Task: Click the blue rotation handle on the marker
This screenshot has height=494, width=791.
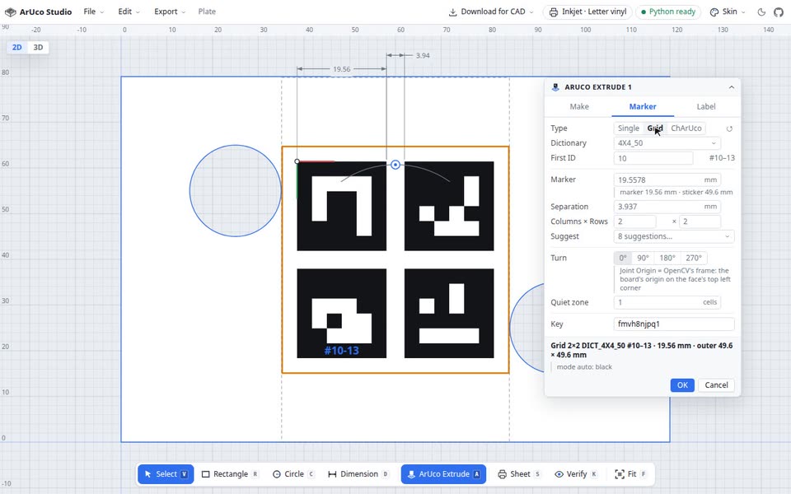Action: tap(395, 165)
